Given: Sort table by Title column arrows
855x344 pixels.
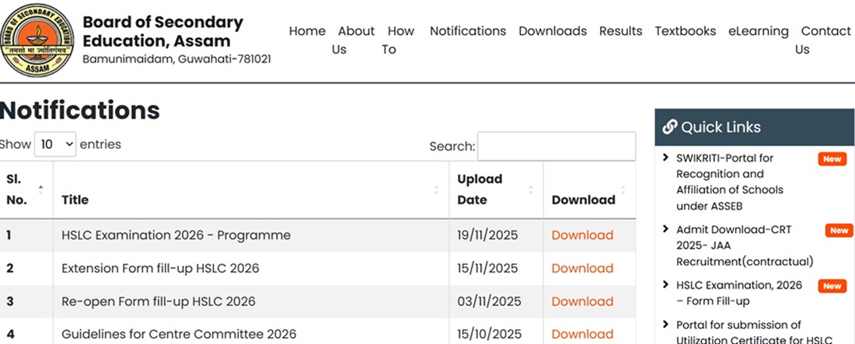Looking at the screenshot, I should pos(436,189).
